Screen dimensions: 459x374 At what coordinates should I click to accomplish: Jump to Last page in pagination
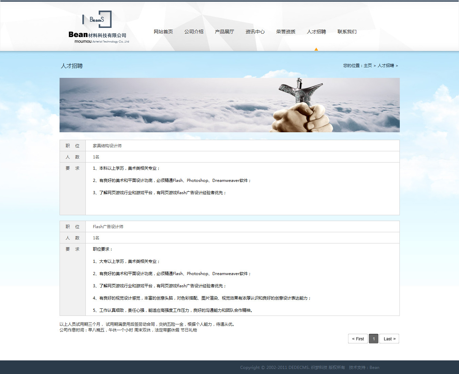pos(389,339)
